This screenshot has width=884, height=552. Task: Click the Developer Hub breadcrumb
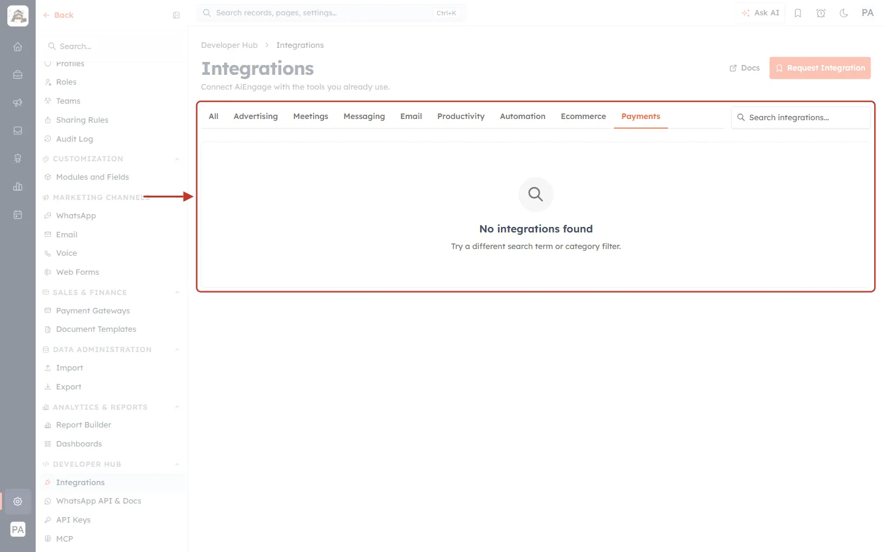[x=230, y=45]
